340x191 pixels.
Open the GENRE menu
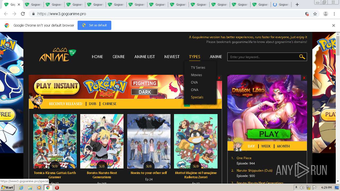pos(119,57)
